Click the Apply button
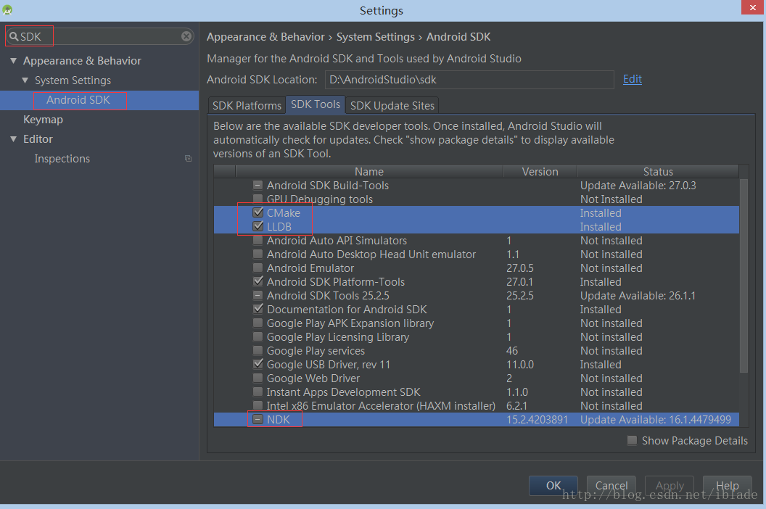Viewport: 766px width, 509px height. pos(670,486)
